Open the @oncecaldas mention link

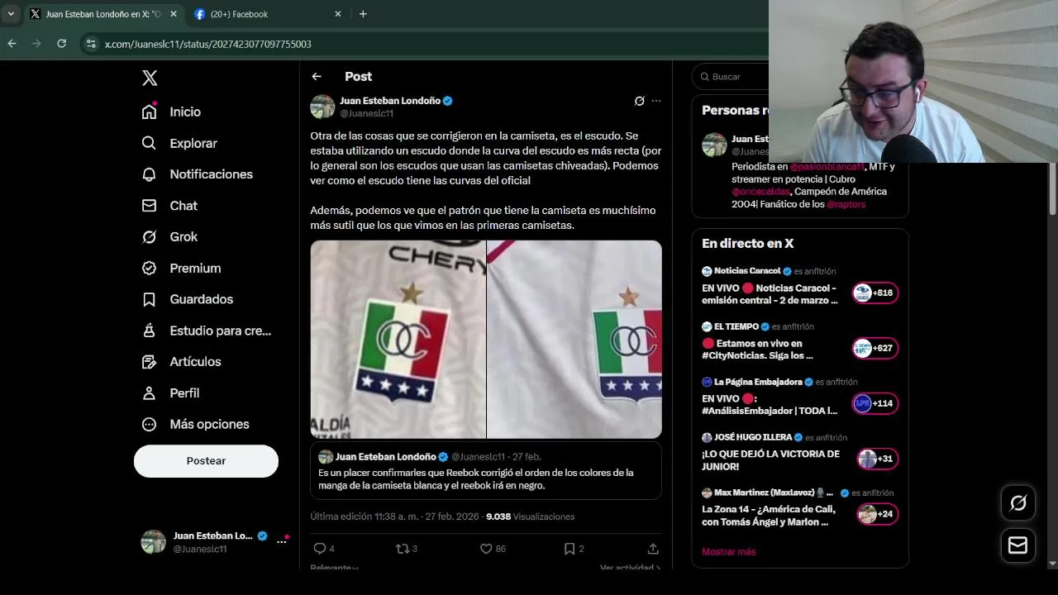pos(760,192)
